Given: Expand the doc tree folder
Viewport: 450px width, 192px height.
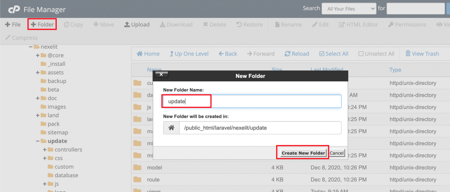Looking at the screenshot, I should click(38, 98).
